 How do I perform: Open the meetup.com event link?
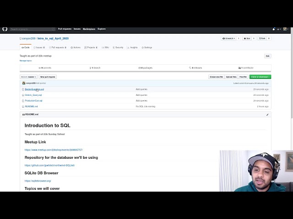click(x=54, y=150)
